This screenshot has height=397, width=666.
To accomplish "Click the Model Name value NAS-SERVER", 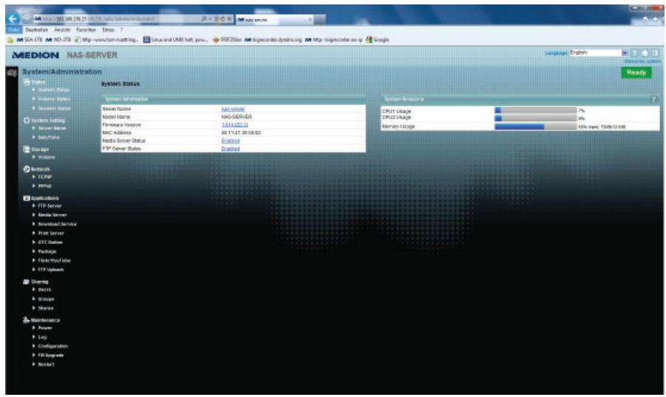I will tap(237, 117).
